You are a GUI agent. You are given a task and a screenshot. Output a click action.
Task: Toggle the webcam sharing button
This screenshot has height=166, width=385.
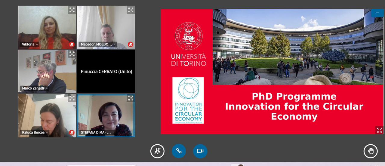(200, 151)
